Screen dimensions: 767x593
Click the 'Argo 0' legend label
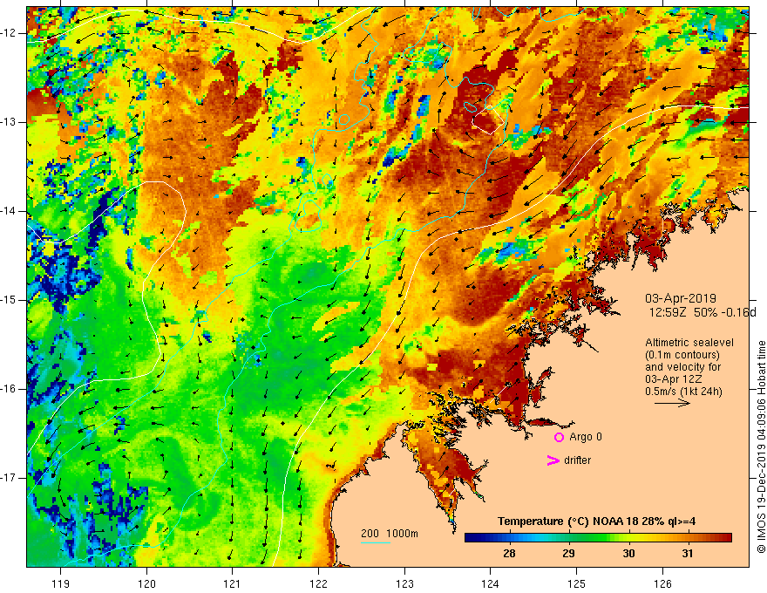tap(586, 437)
